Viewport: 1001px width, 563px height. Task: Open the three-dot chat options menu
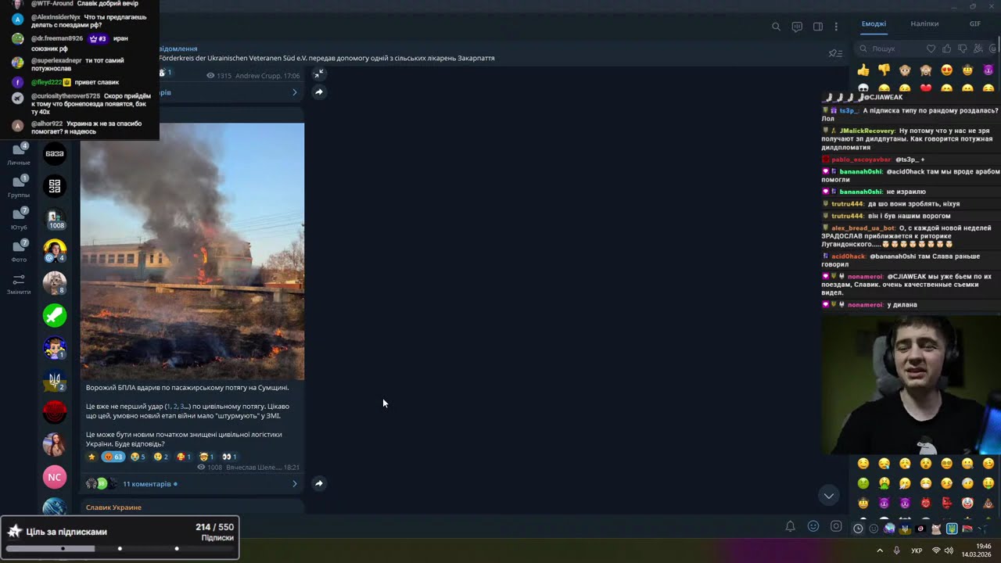pos(836,27)
